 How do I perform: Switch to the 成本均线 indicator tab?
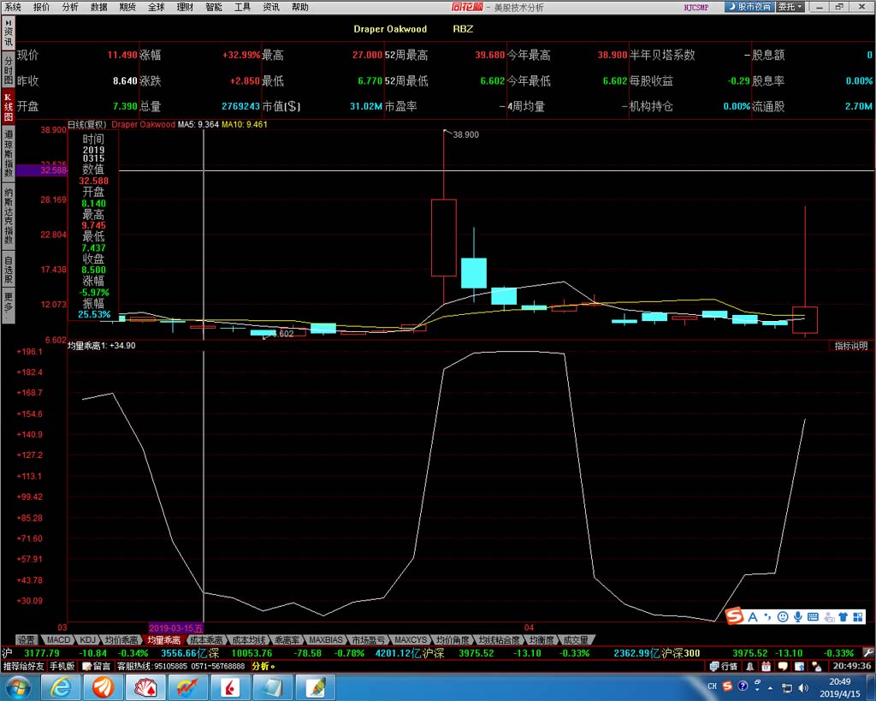249,639
